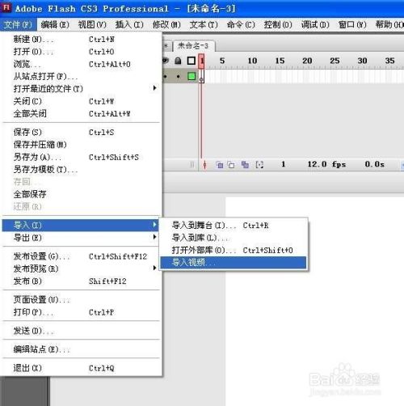The image size is (404, 406).
Task: Toggle lock all layers padlock icon
Action: (x=178, y=61)
